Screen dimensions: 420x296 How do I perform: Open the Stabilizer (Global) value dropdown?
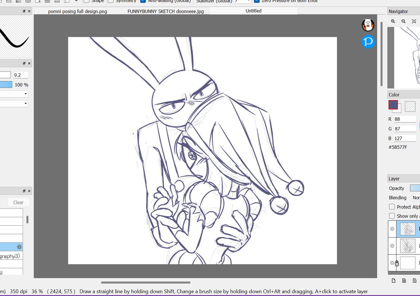click(242, 1)
